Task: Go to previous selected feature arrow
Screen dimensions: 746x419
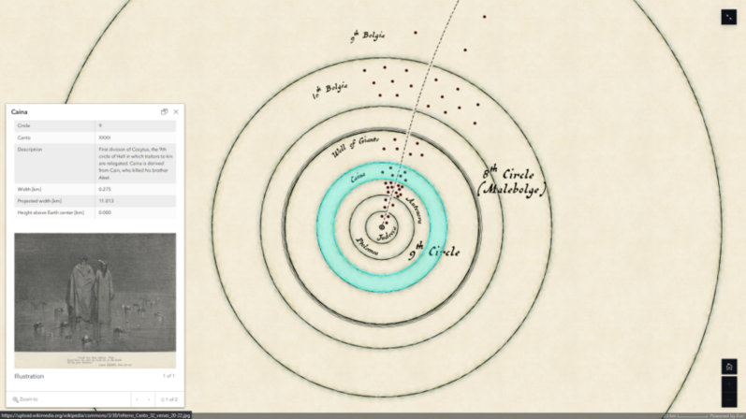Action: pyautogui.click(x=137, y=399)
